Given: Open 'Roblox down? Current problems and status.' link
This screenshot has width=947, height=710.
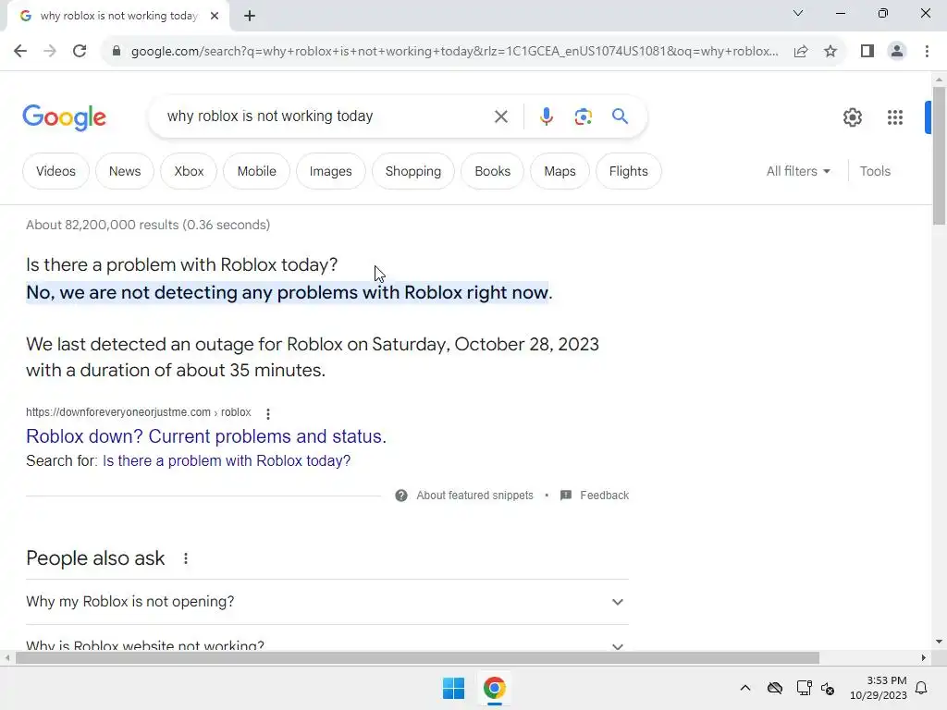Looking at the screenshot, I should [206, 436].
